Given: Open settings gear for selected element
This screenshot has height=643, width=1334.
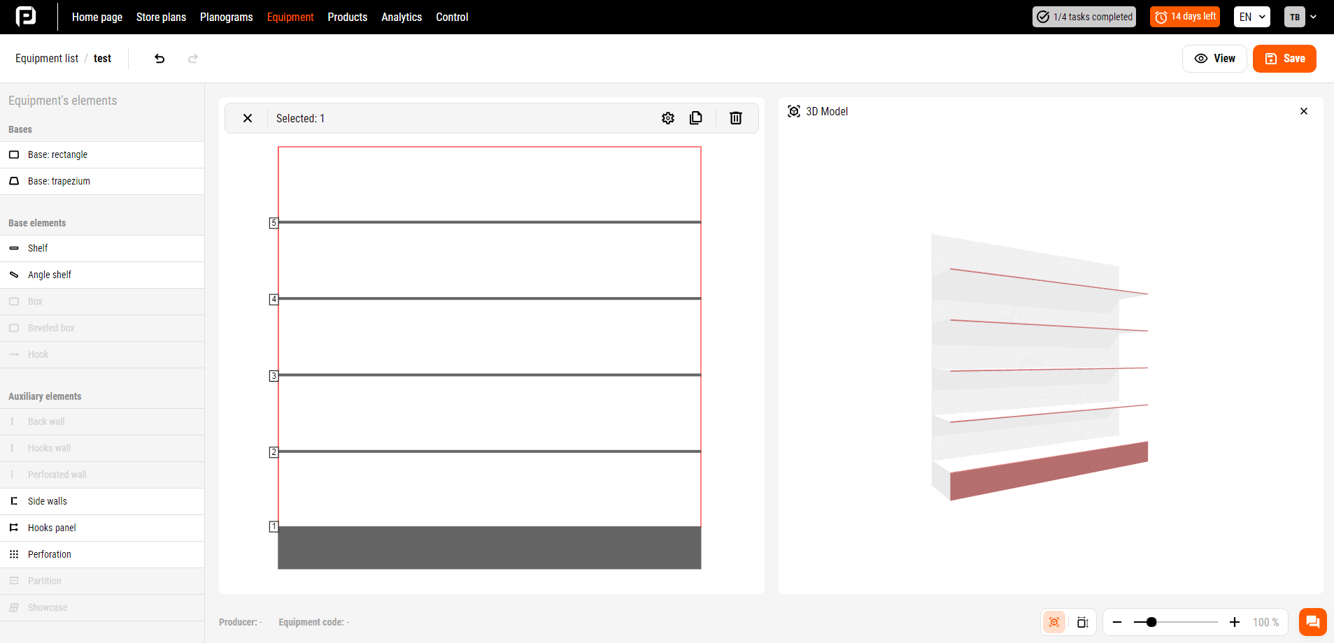Looking at the screenshot, I should (668, 118).
